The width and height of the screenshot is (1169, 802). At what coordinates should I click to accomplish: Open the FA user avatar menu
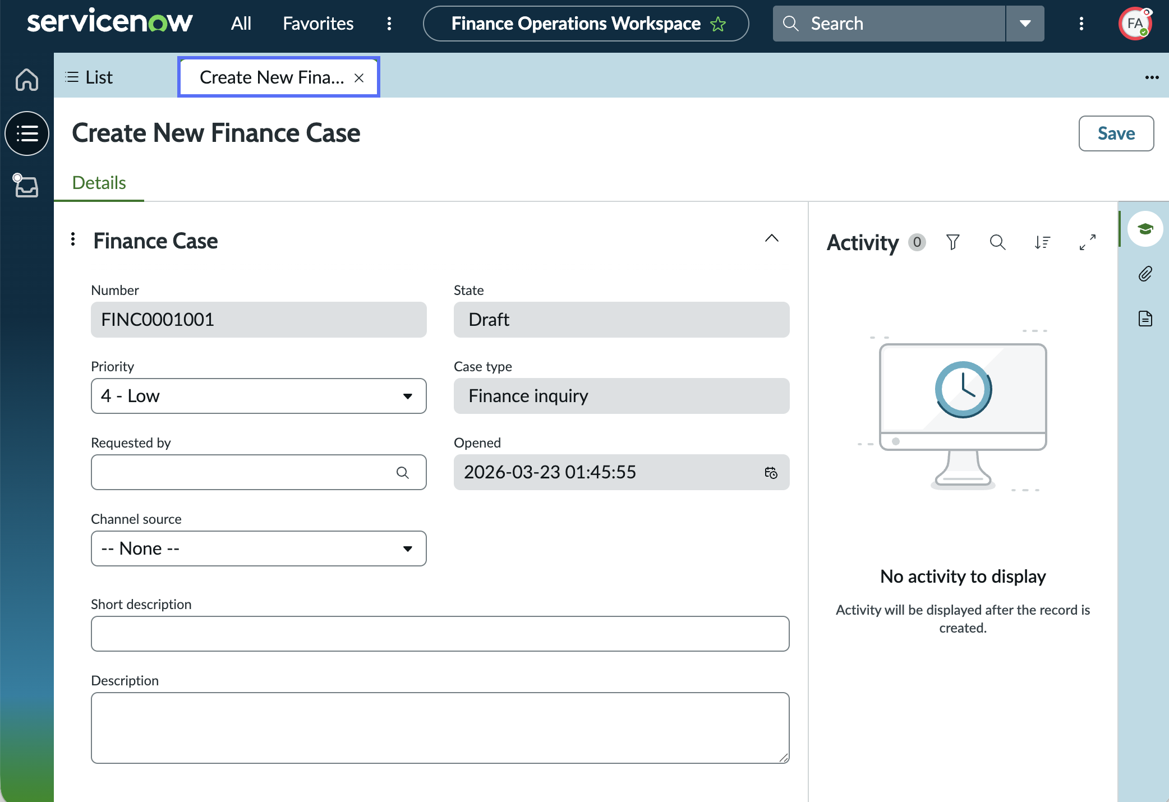point(1135,24)
